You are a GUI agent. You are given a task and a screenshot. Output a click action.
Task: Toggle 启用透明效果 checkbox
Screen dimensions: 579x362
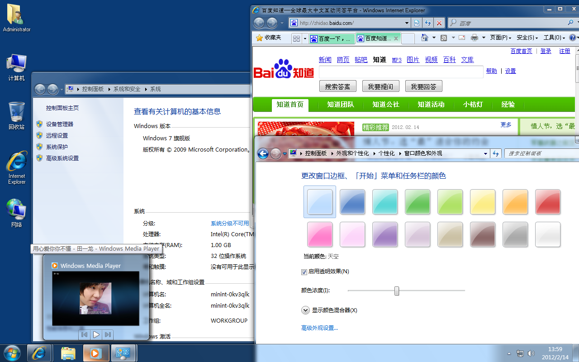coord(304,272)
